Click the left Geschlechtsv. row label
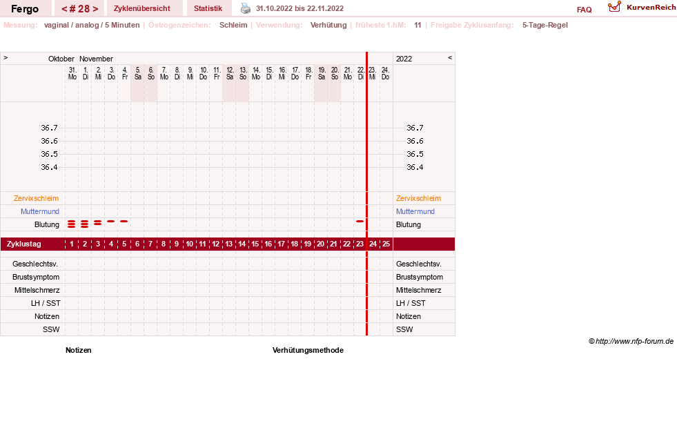The image size is (677, 446). (x=35, y=264)
